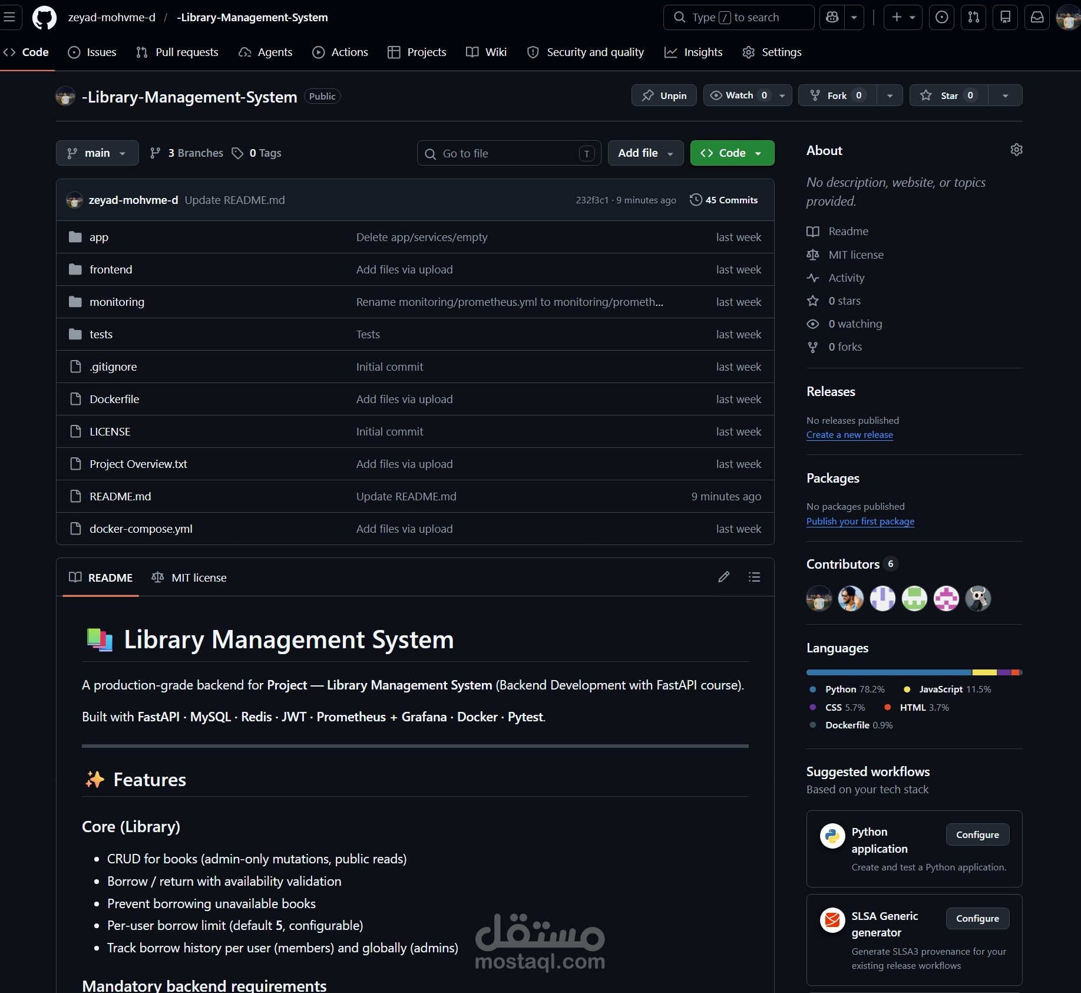
Task: Focus the Go to file search field
Action: pyautogui.click(x=509, y=153)
